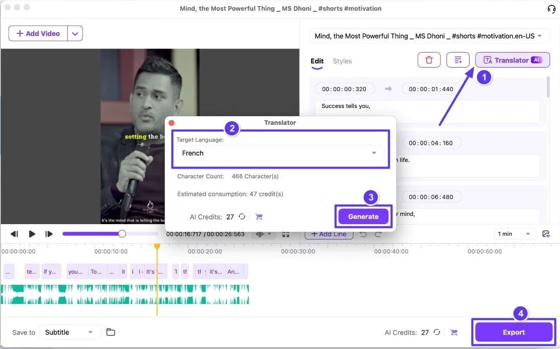Select the 'te...' subtitle clip
The height and width of the screenshot is (349, 560).
tap(32, 271)
